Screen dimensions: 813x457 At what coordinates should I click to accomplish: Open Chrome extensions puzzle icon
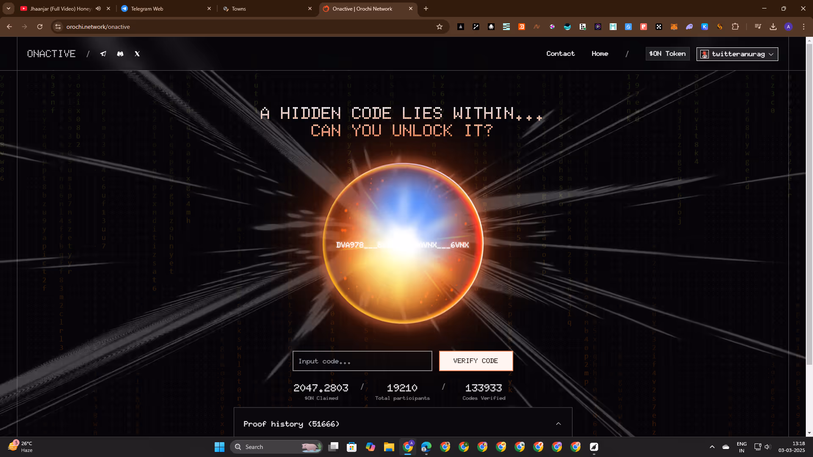735,27
